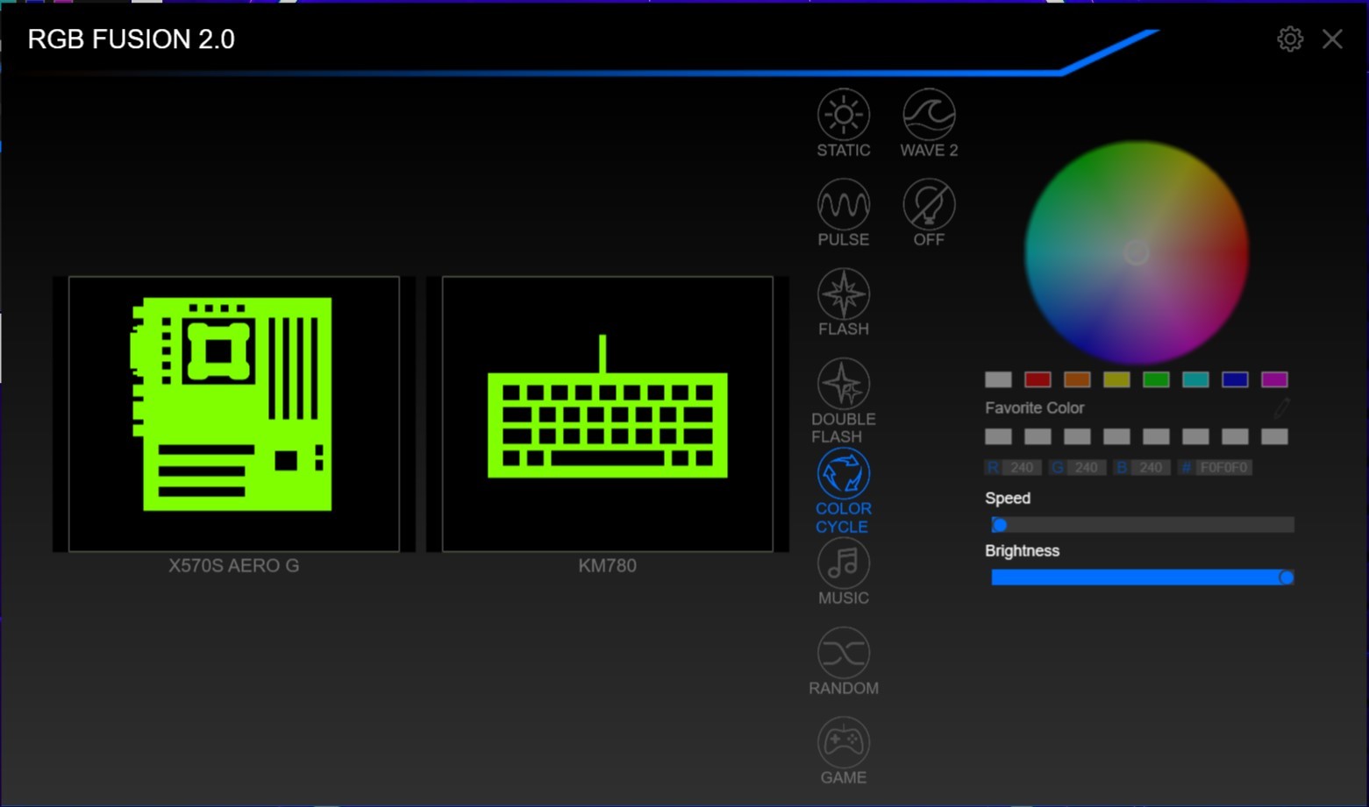The width and height of the screenshot is (1369, 807).
Task: Click the G value field
Action: coord(1087,468)
